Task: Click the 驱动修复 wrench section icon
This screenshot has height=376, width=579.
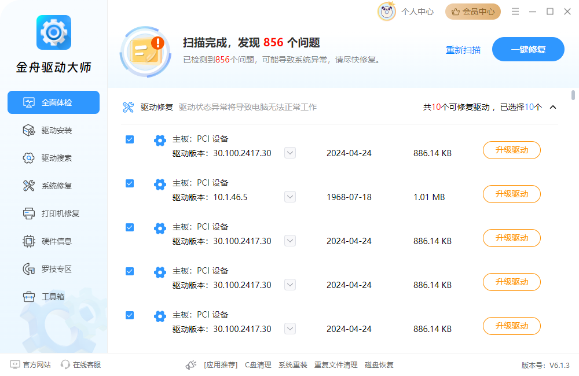Action: (128, 107)
